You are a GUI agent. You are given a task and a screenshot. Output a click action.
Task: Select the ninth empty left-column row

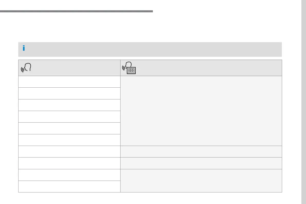tap(69, 175)
